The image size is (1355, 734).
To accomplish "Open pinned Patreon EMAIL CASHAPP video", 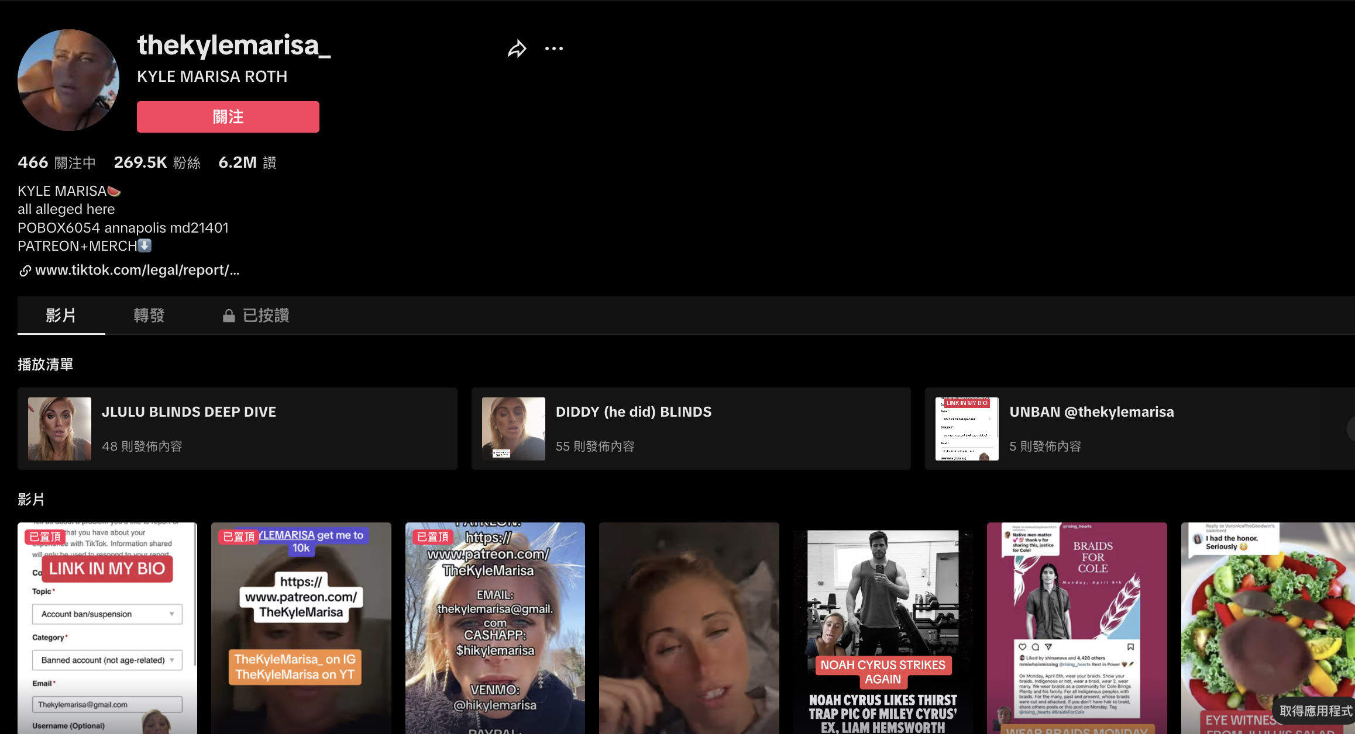I will 495,628.
